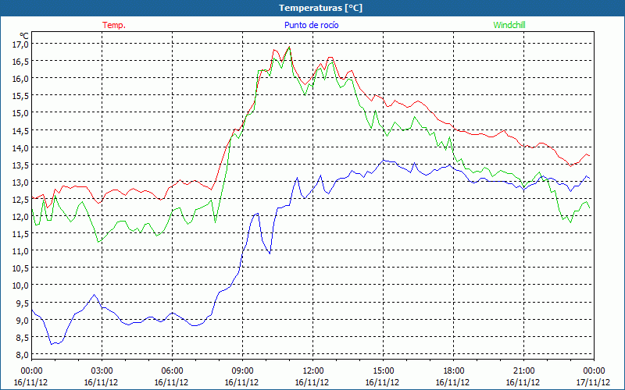625x390 pixels.
Task: Click the 8,0 value on the temperature axis
Action: tap(23, 355)
